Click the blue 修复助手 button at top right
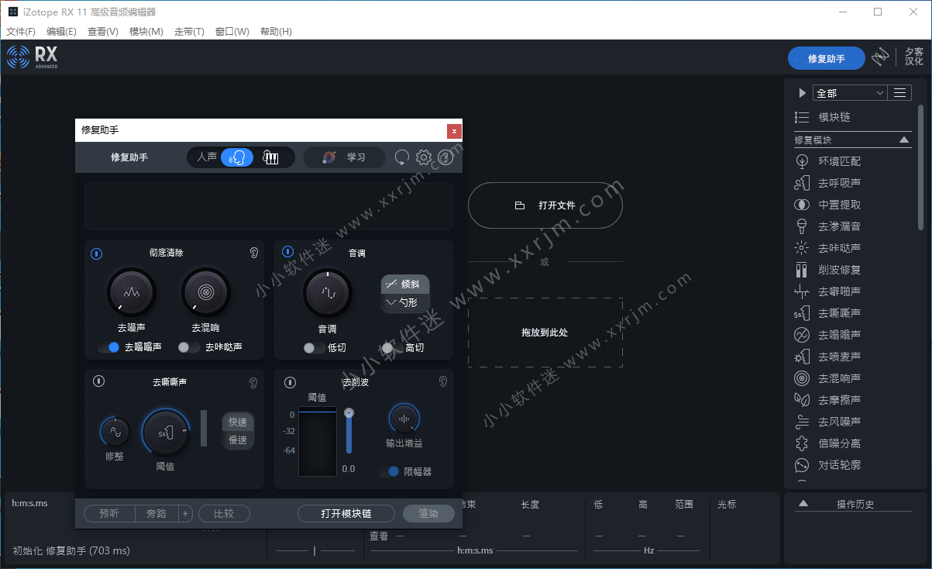This screenshot has height=569, width=932. [x=827, y=58]
